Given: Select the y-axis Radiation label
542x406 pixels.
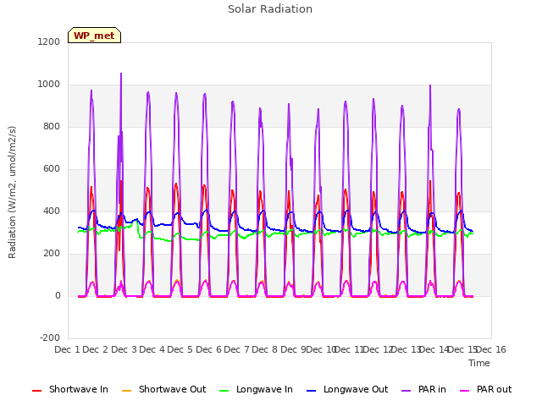Looking at the screenshot, I should tap(12, 192).
